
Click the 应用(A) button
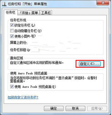[97, 108]
